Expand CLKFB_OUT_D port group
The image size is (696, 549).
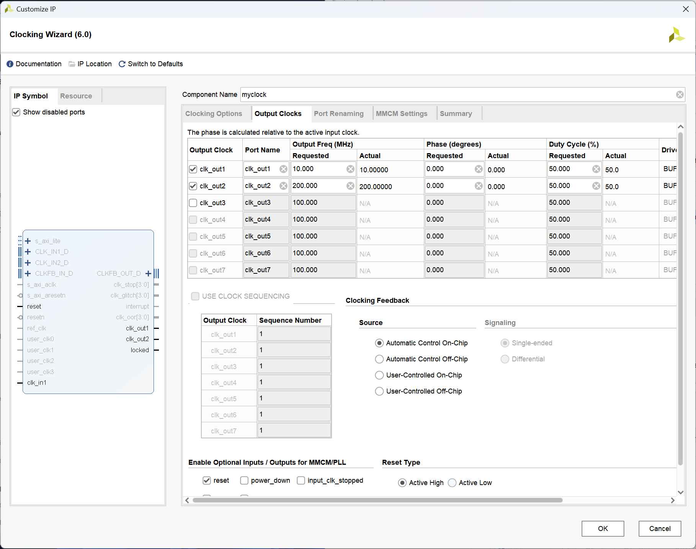coord(148,273)
